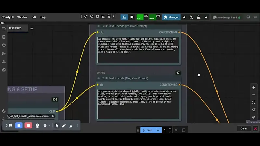The image size is (260, 146).
Task: Select the text2video workflow tab
Action: click(15, 28)
